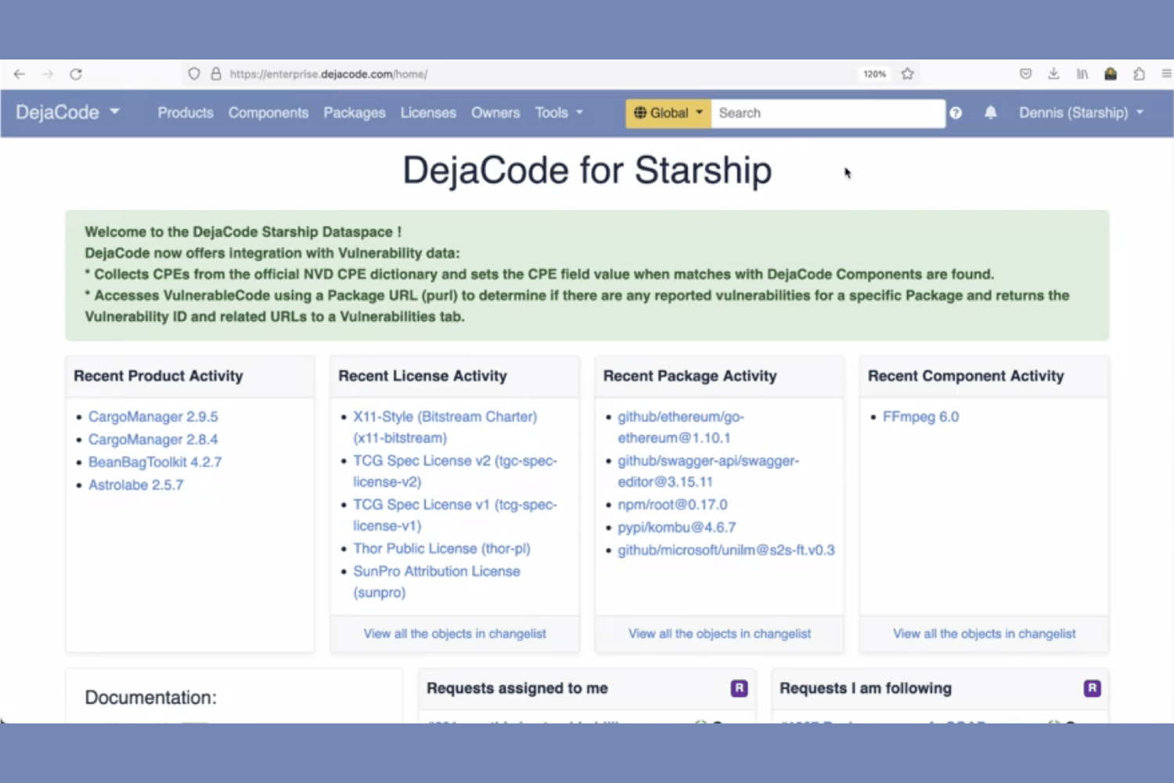Click the 120% zoom level indicator
The height and width of the screenshot is (783, 1174).
(x=874, y=74)
